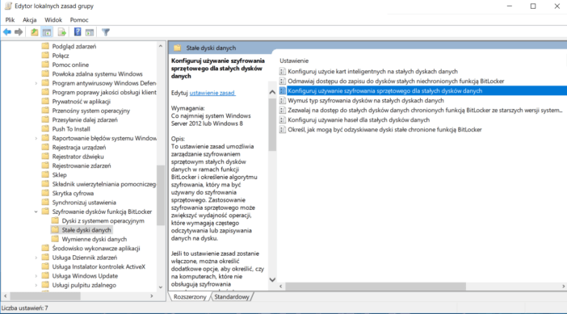Switch to the Standardowy tab
Screen dimensions: 567x314
(232, 297)
